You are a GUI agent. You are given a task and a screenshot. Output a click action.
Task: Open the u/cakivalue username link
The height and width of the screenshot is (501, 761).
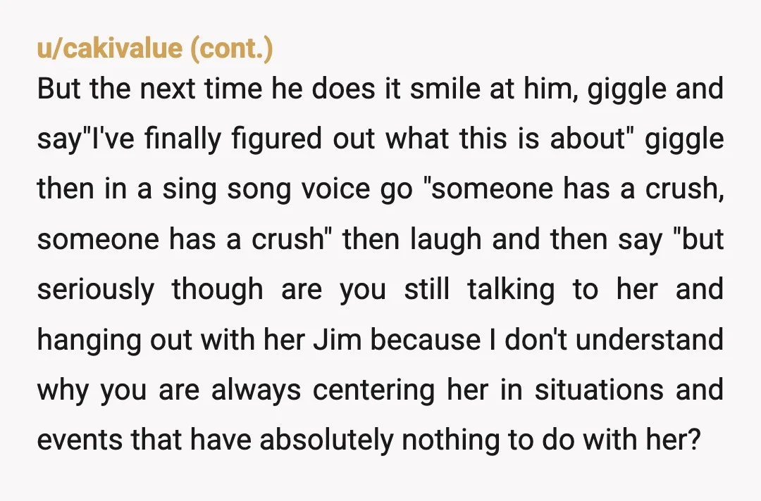tap(110, 49)
